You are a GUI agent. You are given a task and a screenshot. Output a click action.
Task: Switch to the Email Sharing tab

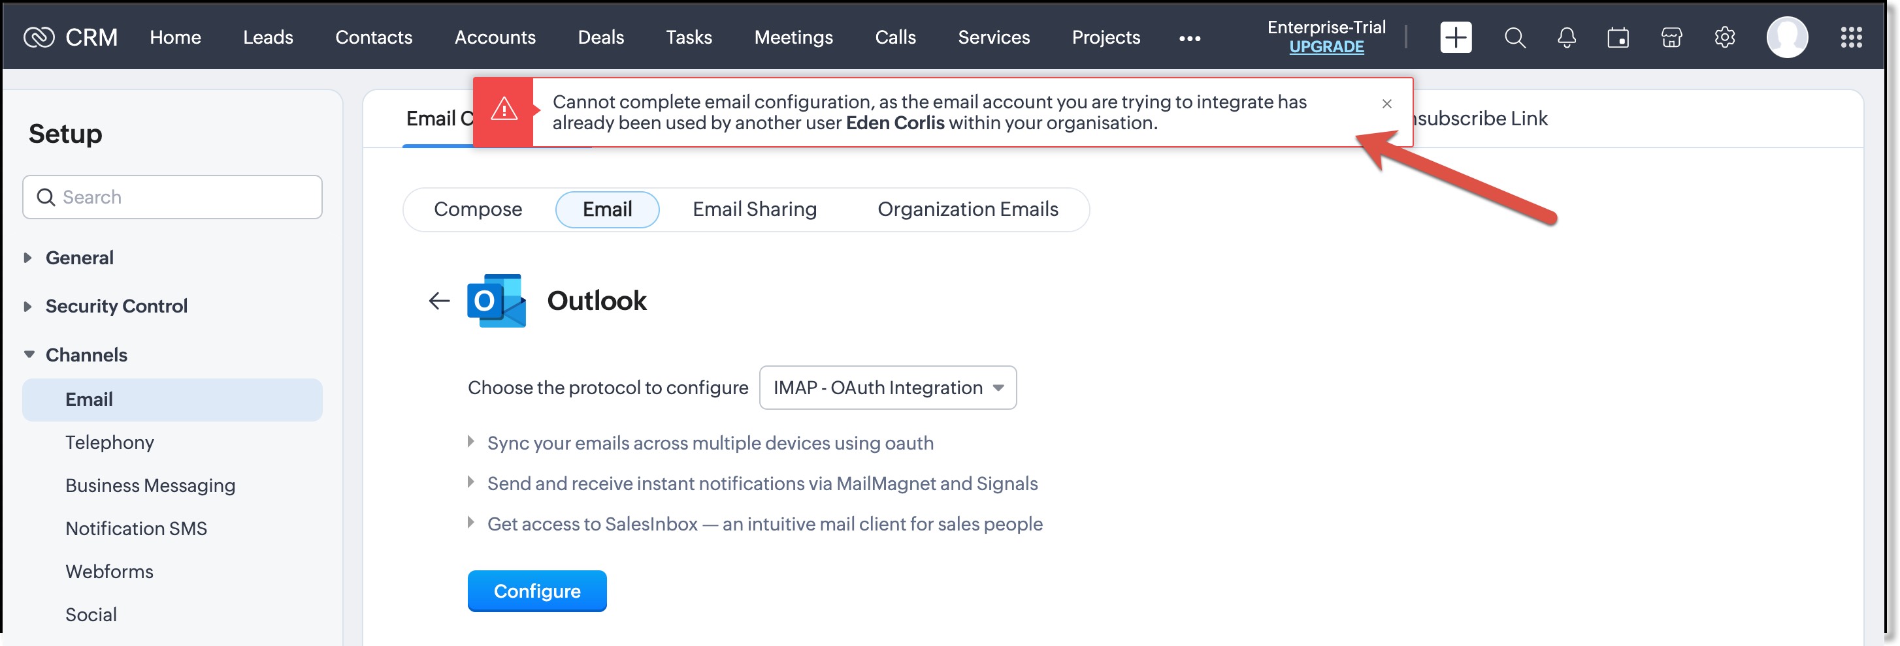(x=755, y=209)
